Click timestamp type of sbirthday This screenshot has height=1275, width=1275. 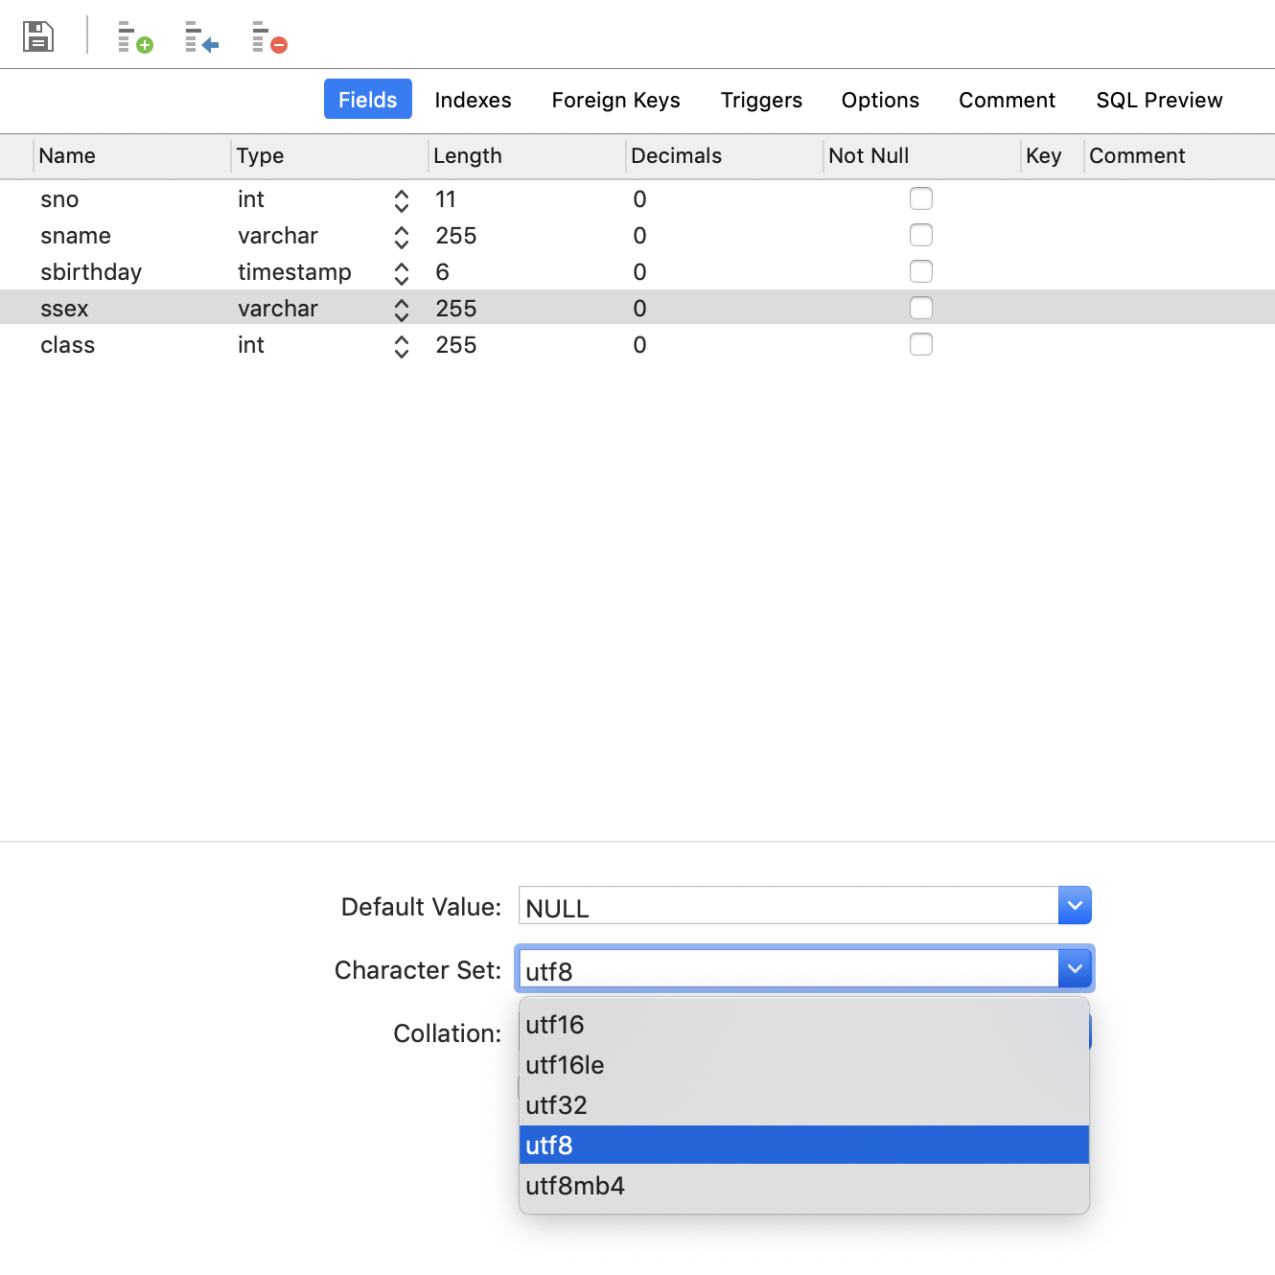[x=294, y=272]
